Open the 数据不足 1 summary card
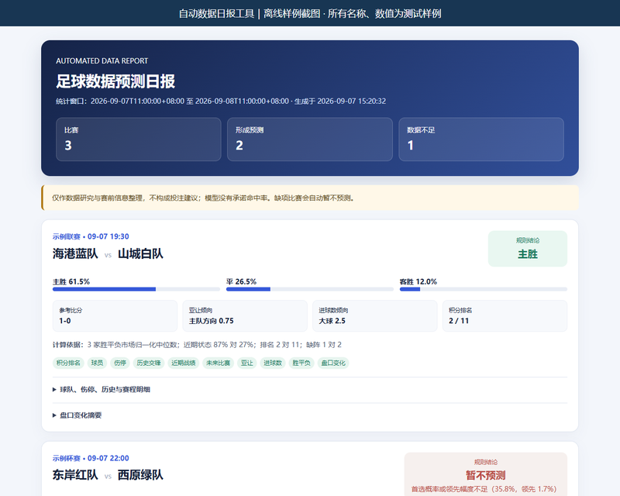620x496 pixels. coord(481,139)
